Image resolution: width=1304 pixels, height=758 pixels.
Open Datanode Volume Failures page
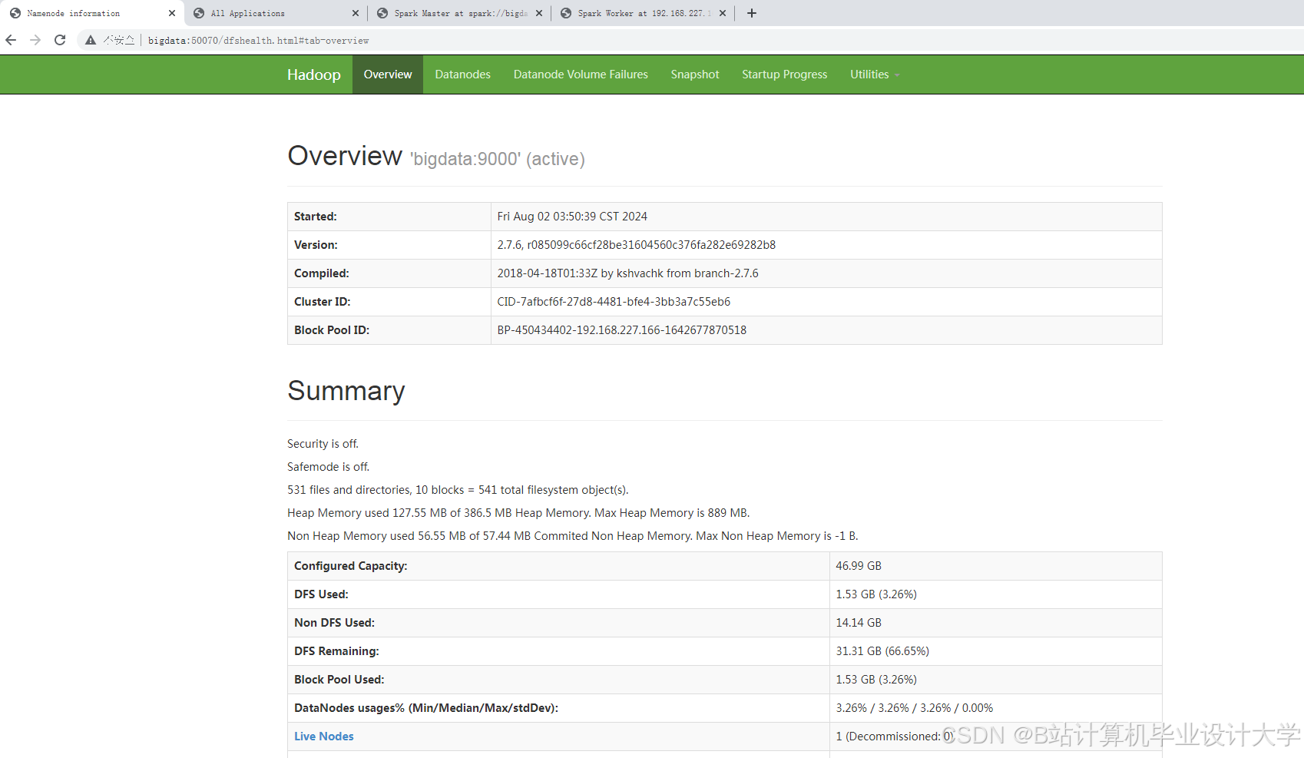[581, 74]
